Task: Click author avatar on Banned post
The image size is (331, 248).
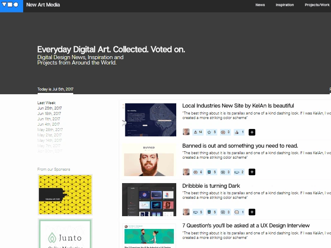Action: [x=186, y=172]
